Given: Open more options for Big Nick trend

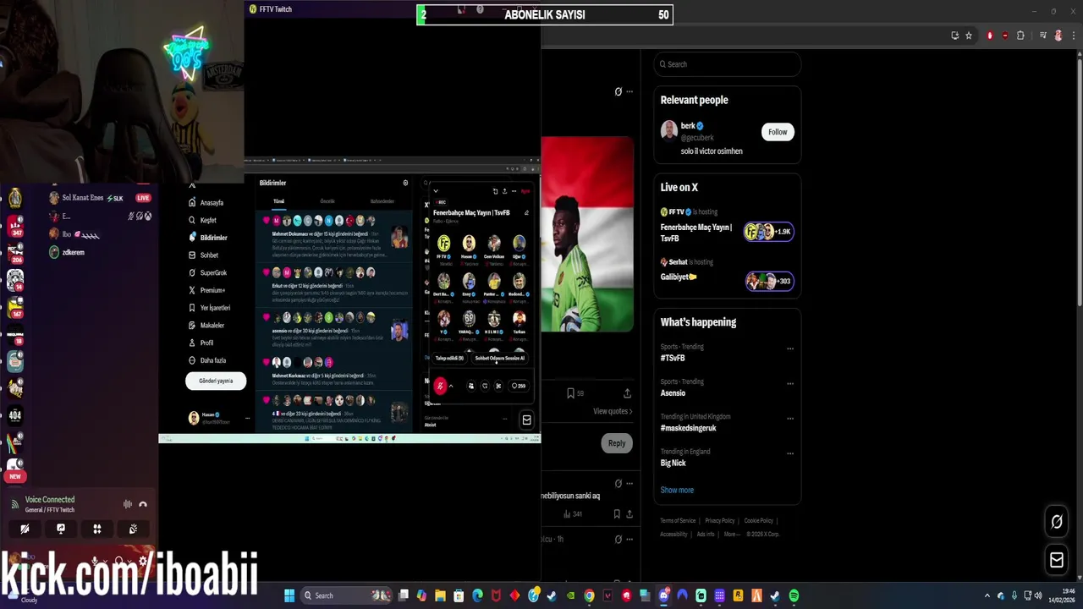Looking at the screenshot, I should pyautogui.click(x=790, y=453).
